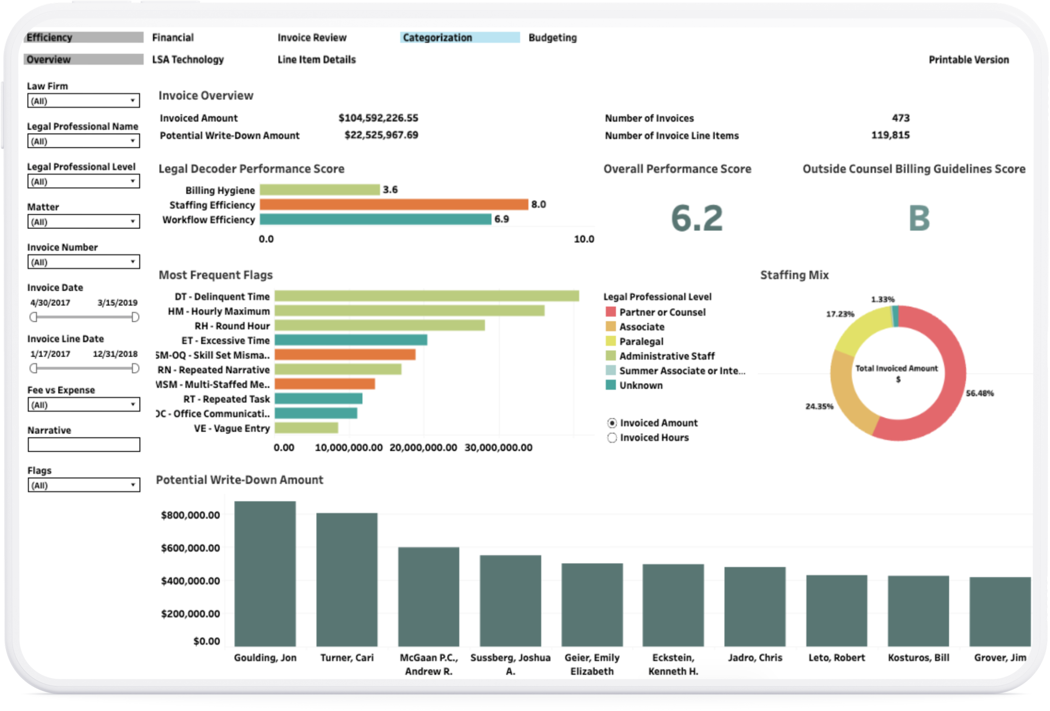
Task: Select the LSA Technology view
Action: (x=188, y=59)
